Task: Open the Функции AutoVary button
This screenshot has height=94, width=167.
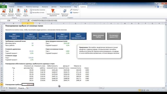Action: 11,13
